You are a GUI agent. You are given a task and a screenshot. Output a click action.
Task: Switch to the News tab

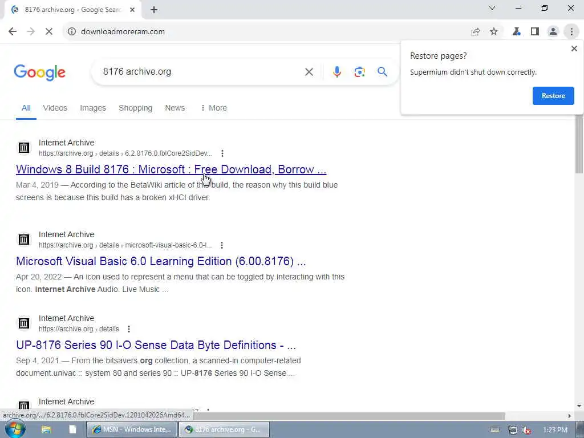coord(175,108)
